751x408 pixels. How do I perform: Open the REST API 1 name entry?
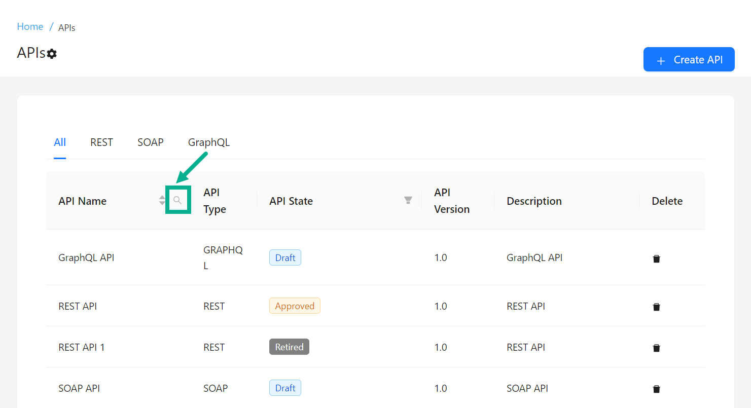point(82,347)
